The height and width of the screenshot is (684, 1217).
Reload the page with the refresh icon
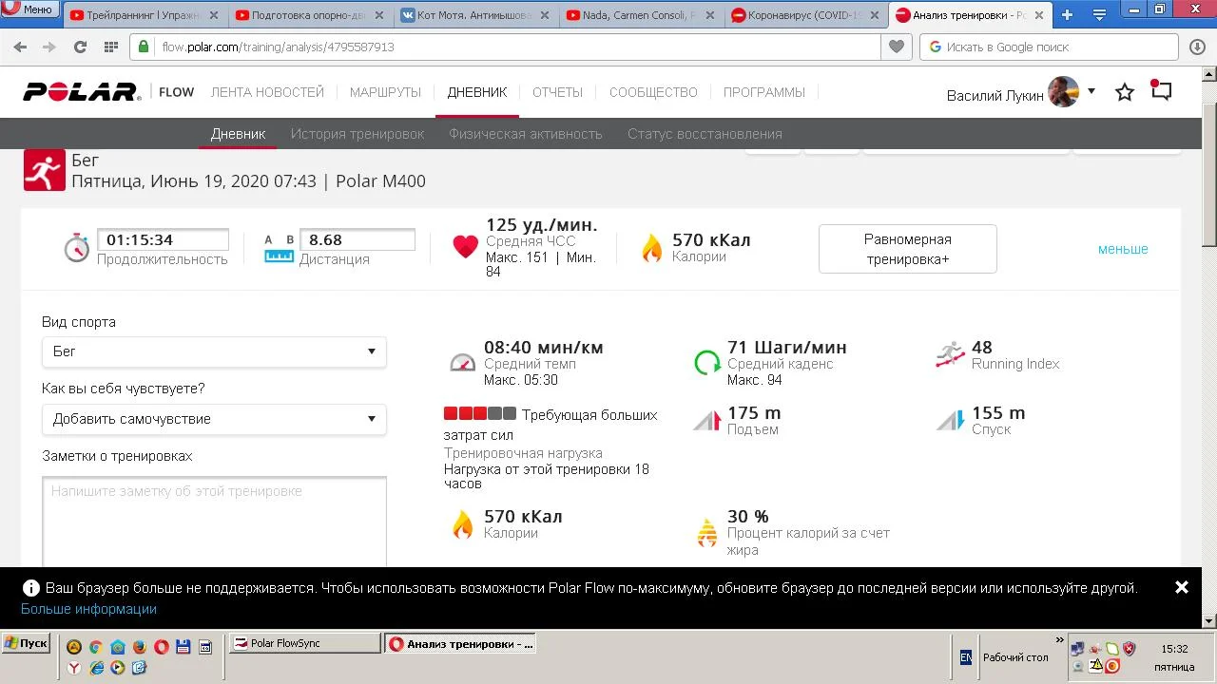pos(81,47)
